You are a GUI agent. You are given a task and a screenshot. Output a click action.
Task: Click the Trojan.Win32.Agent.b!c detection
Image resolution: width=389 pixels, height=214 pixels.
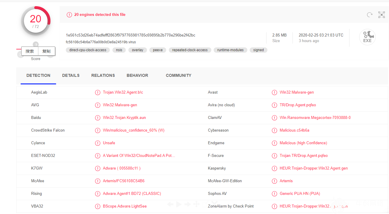(x=123, y=92)
